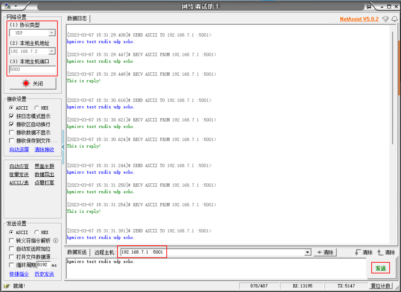Open the 自动应答 link
Image resolution: width=401 pixels, height=292 pixels.
click(x=19, y=166)
